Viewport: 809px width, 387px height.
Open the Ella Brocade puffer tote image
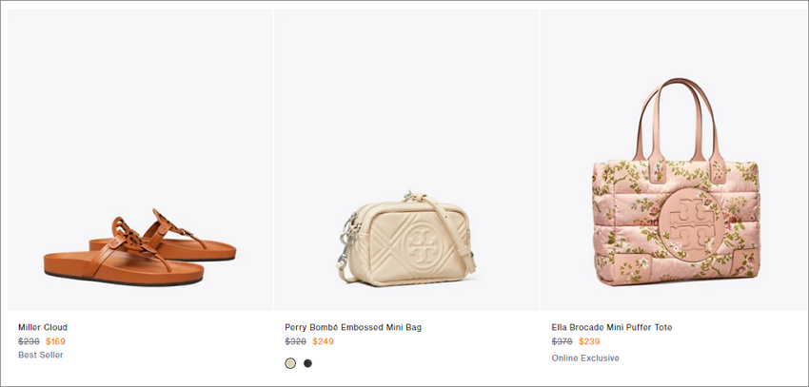[675, 160]
